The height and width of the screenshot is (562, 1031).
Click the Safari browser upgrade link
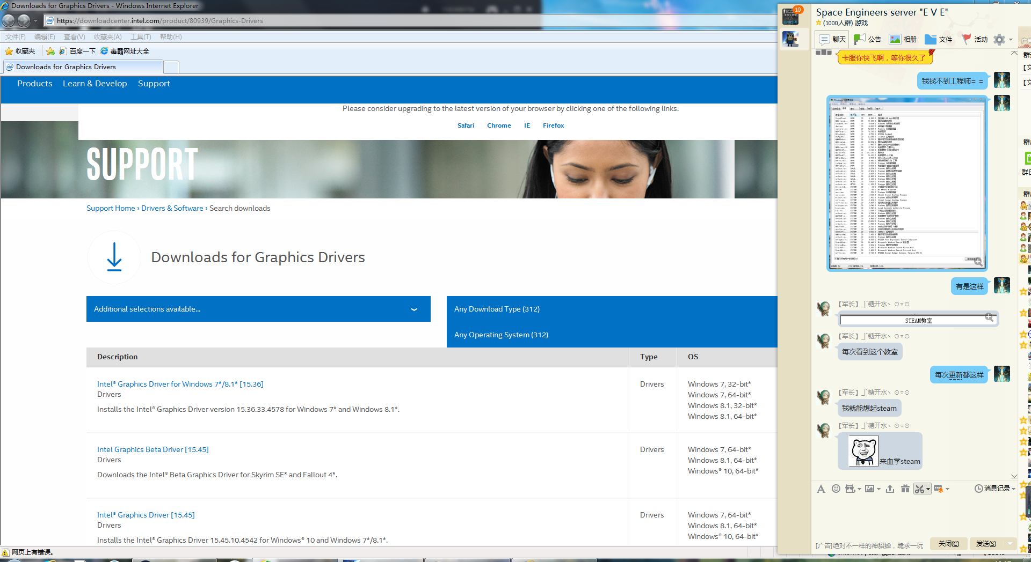[x=466, y=125]
